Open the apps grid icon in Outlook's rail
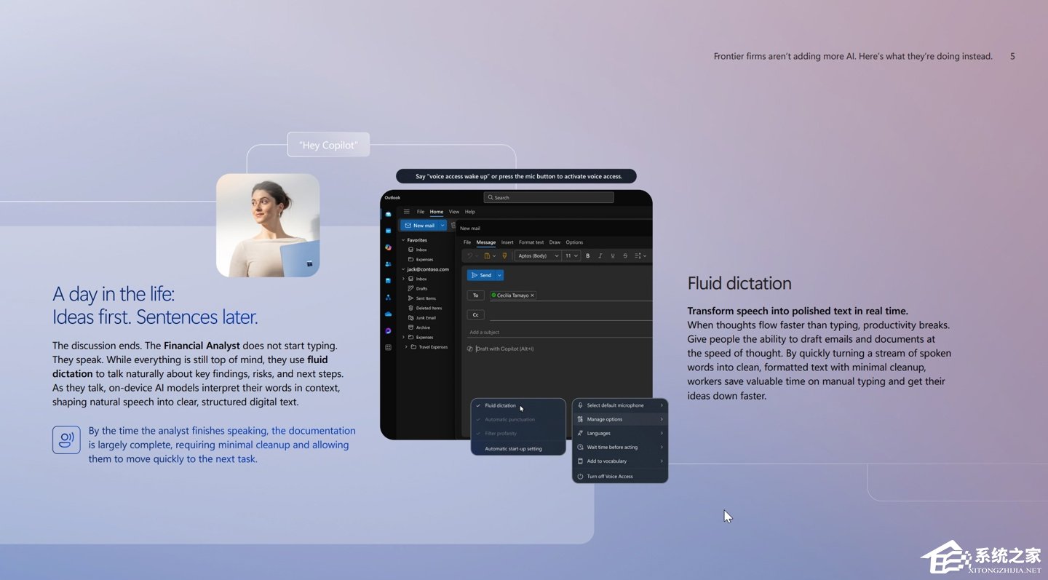 [388, 348]
